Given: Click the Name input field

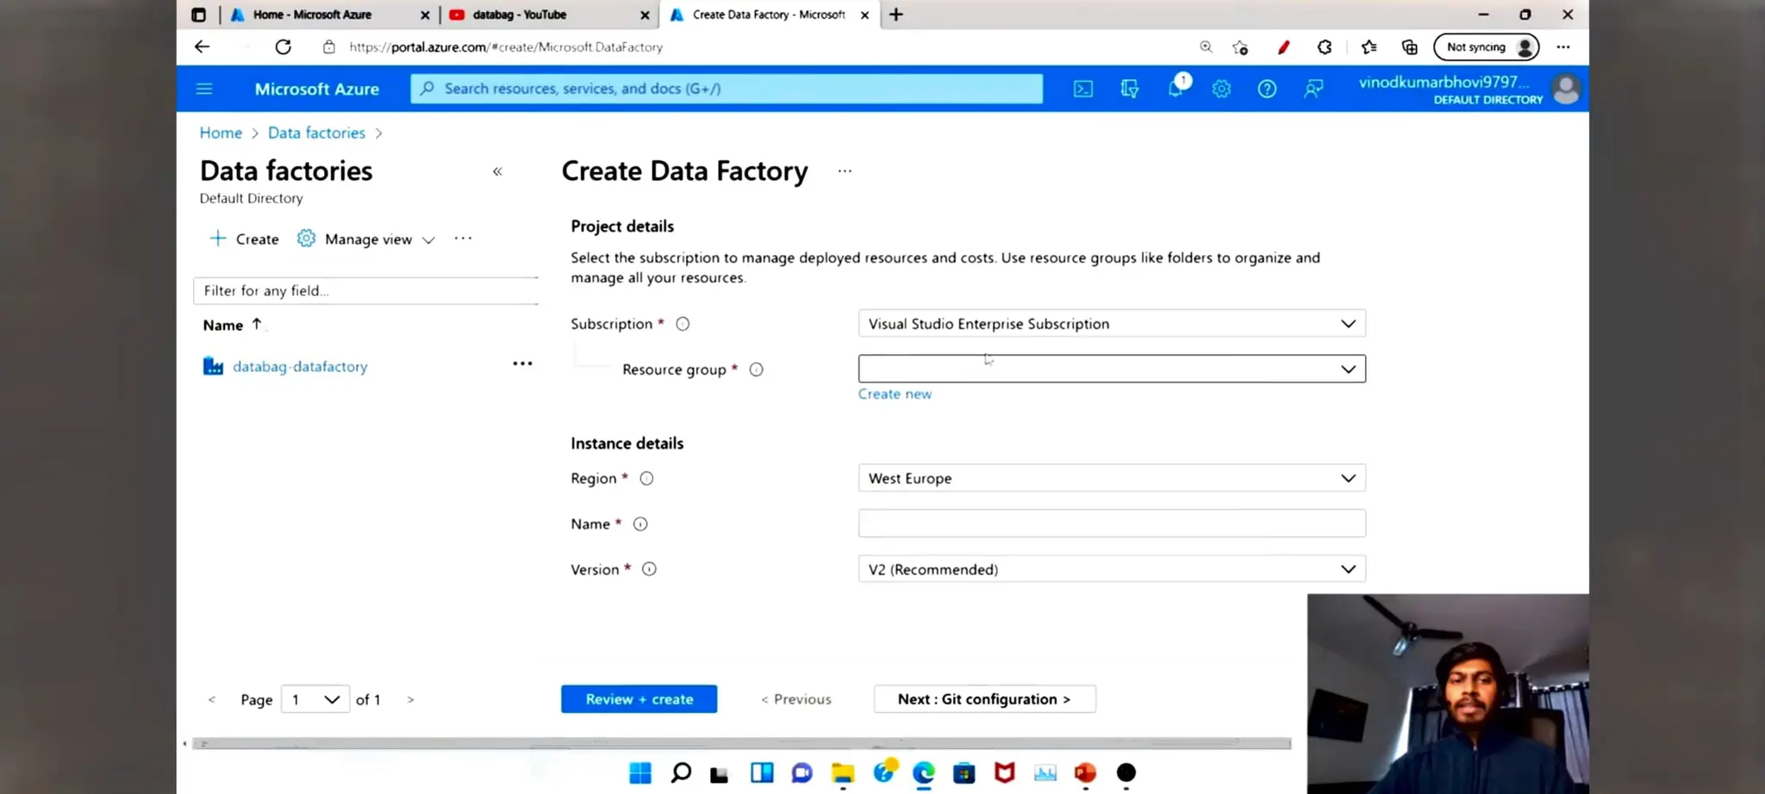Looking at the screenshot, I should click(x=1112, y=524).
